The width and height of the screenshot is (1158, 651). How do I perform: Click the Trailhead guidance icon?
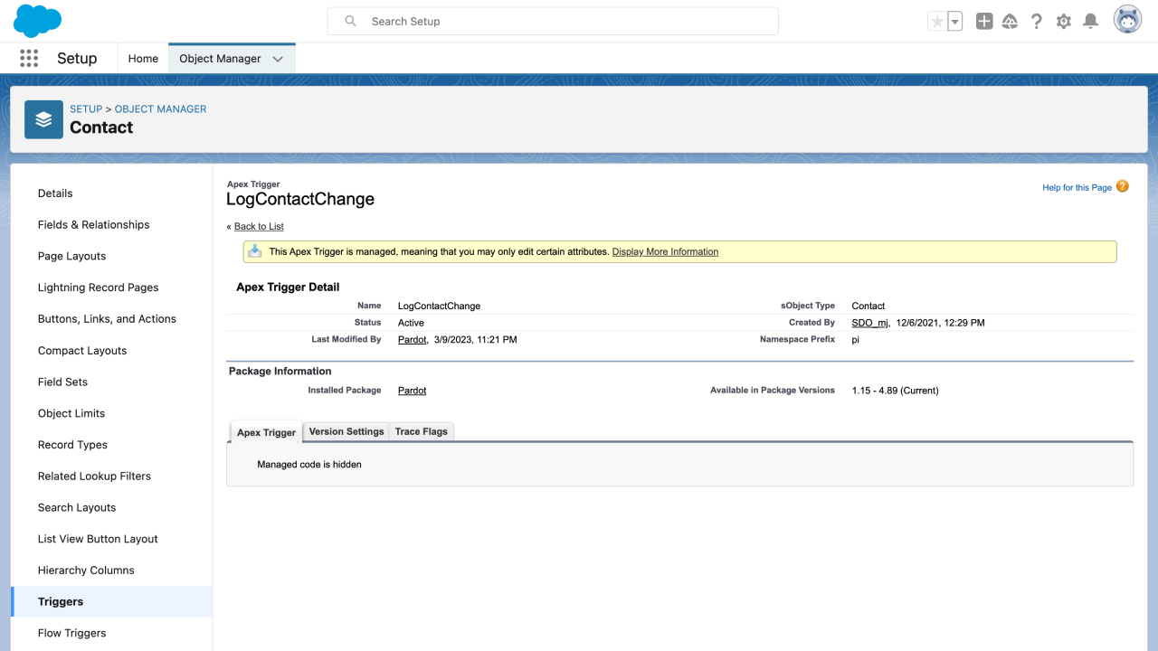[x=1011, y=22]
